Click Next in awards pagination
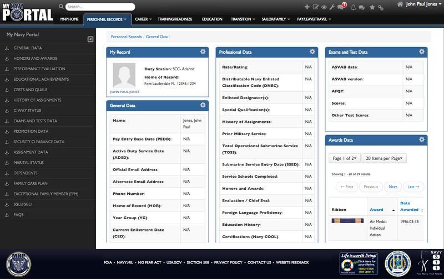444x279 pixels. (392, 187)
